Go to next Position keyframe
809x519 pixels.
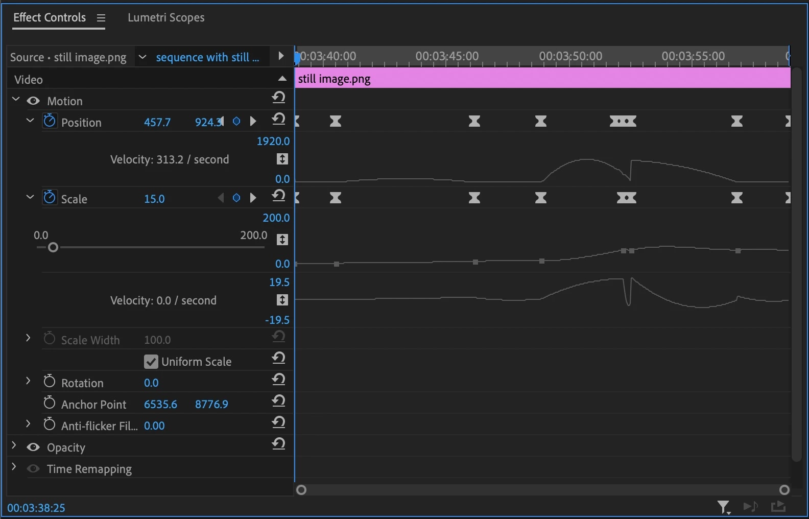pos(253,122)
